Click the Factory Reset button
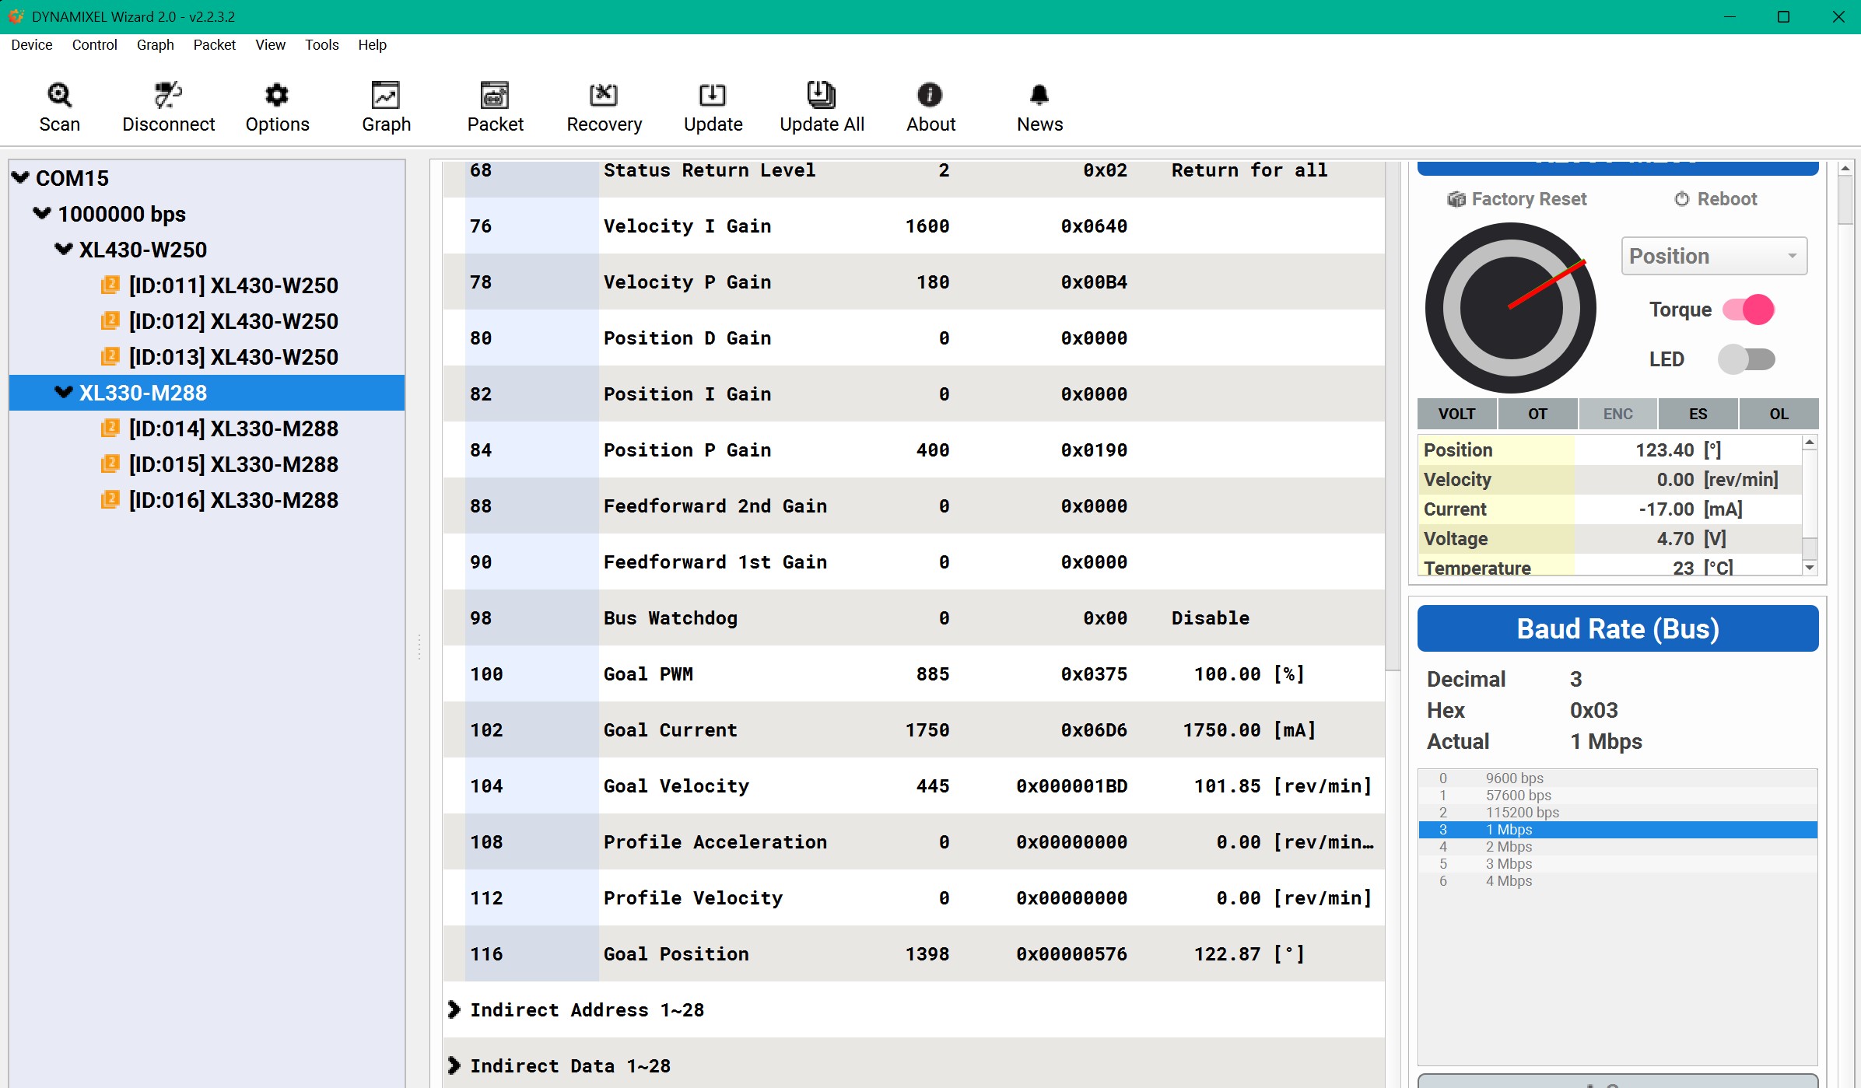The image size is (1861, 1088). [x=1517, y=199]
